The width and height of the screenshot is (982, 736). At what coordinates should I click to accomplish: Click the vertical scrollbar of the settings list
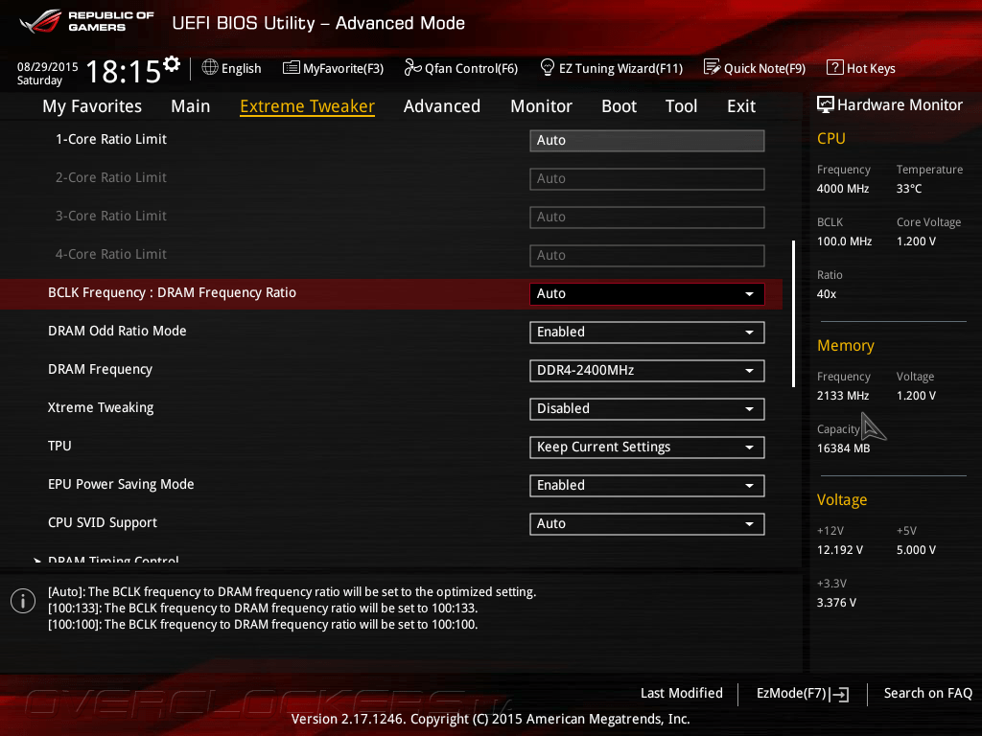[x=793, y=313]
